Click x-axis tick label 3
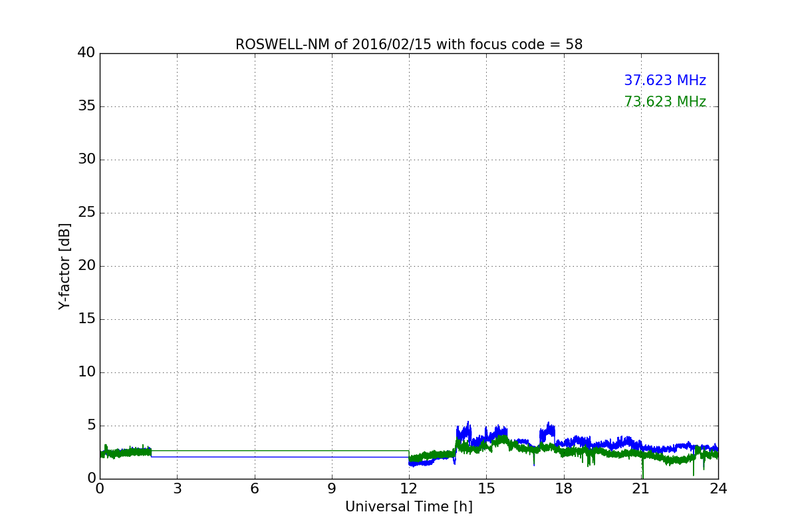The height and width of the screenshot is (532, 798). (177, 488)
